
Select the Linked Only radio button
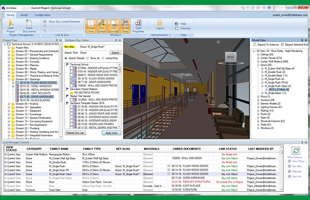103,58
